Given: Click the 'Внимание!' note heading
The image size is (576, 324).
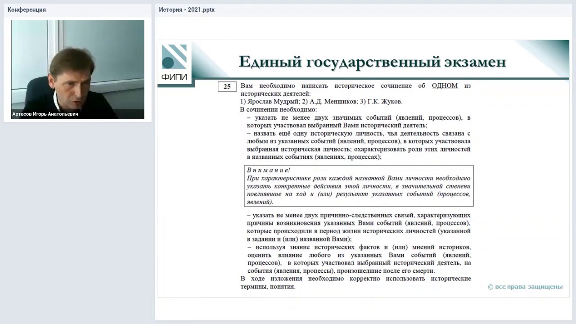Looking at the screenshot, I should 269,170.
